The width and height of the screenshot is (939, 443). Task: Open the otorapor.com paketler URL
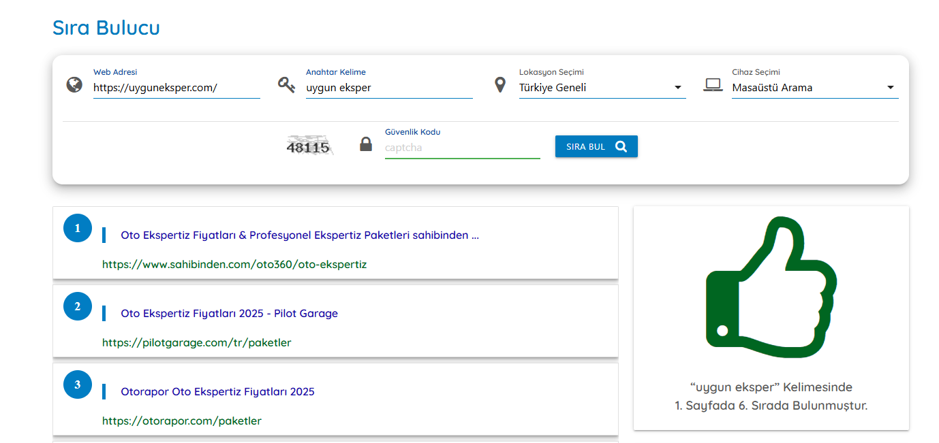click(182, 421)
